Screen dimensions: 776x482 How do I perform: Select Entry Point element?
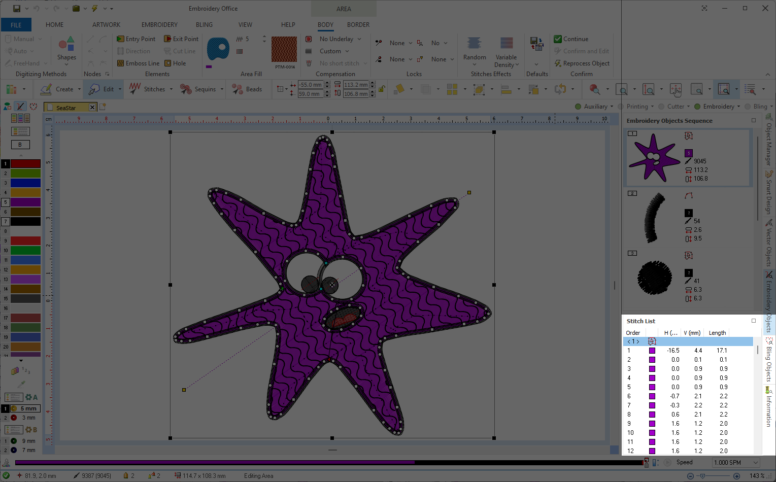[136, 39]
